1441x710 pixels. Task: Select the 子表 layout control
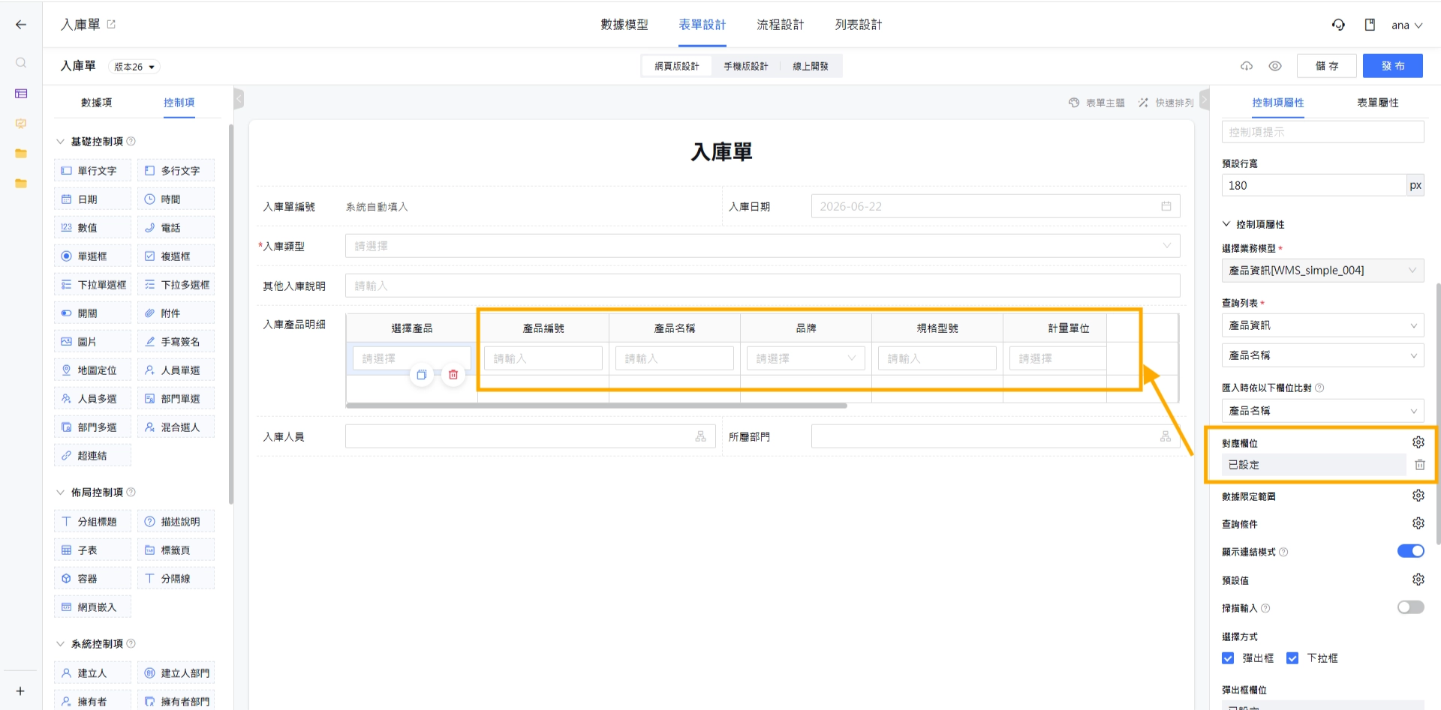92,550
